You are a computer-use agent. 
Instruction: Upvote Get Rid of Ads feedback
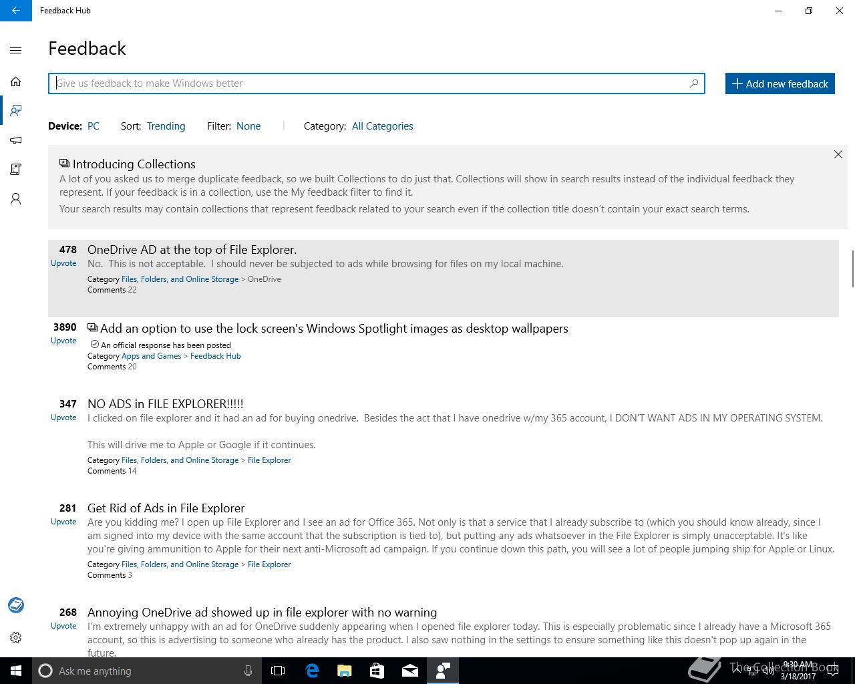pyautogui.click(x=63, y=522)
